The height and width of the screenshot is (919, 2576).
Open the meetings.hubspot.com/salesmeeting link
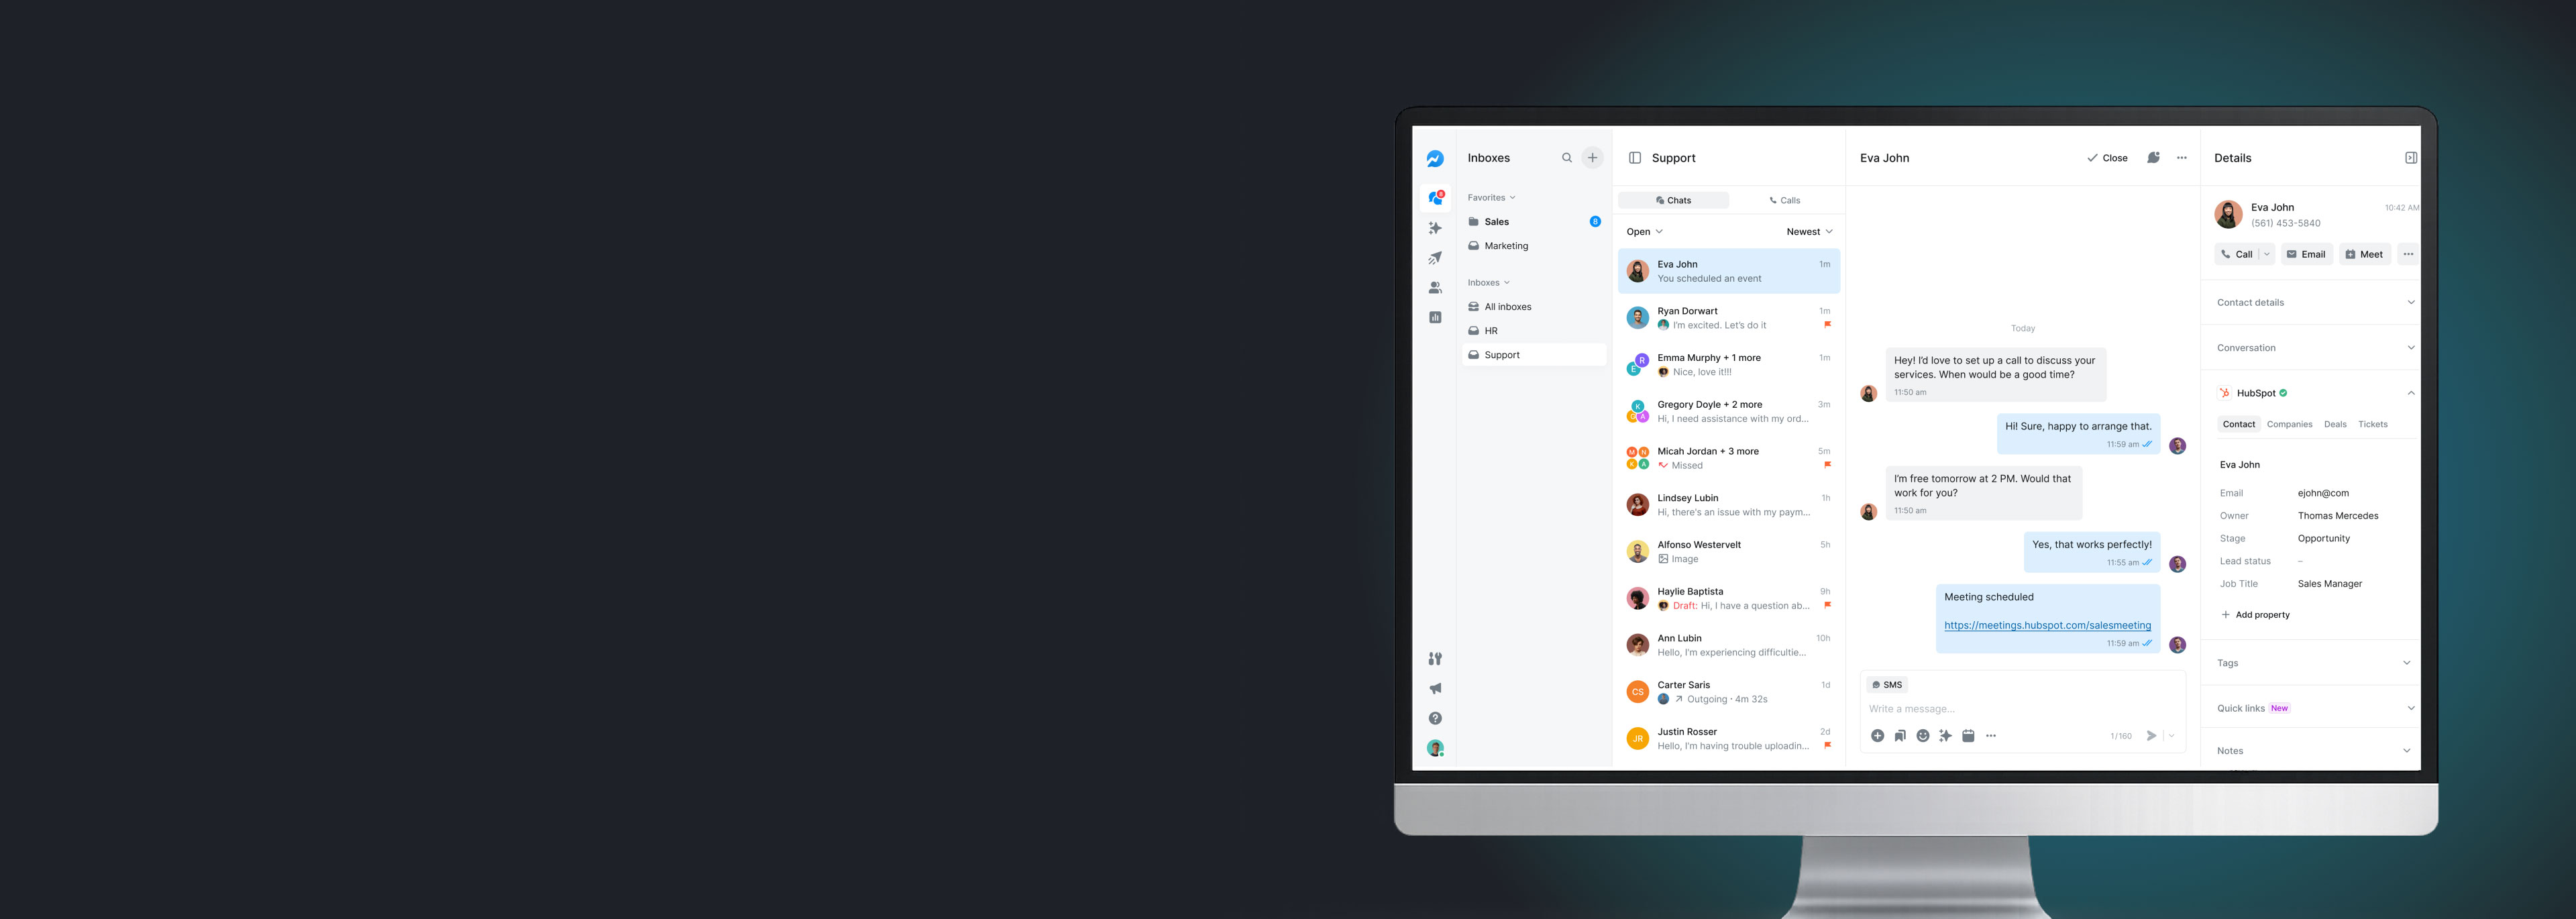(x=2047, y=625)
